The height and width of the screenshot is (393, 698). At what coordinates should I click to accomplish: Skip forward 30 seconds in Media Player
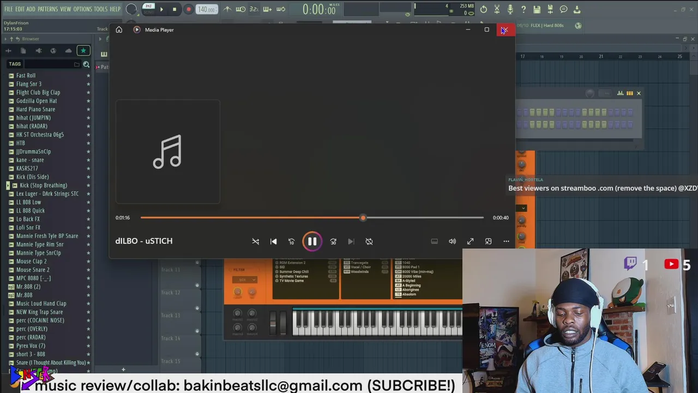click(333, 241)
